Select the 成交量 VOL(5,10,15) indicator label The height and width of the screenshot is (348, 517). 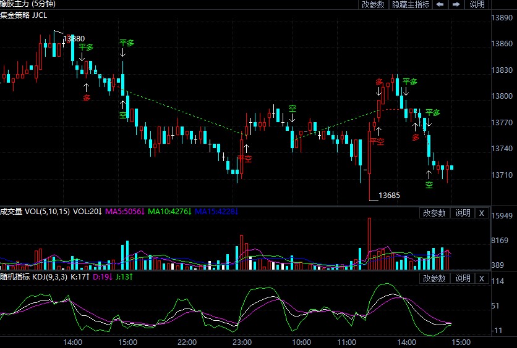click(35, 211)
